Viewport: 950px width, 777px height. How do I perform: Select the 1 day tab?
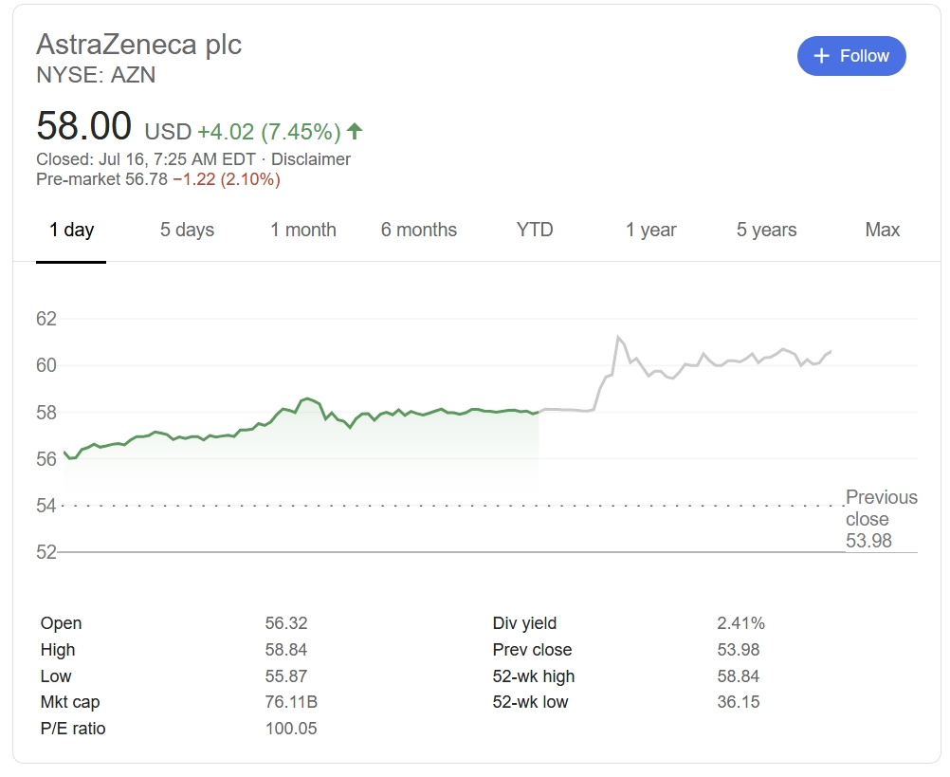pyautogui.click(x=72, y=230)
